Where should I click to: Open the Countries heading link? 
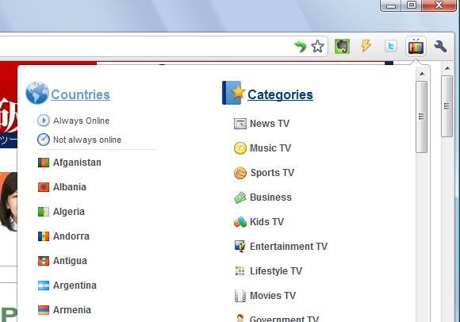click(x=80, y=94)
